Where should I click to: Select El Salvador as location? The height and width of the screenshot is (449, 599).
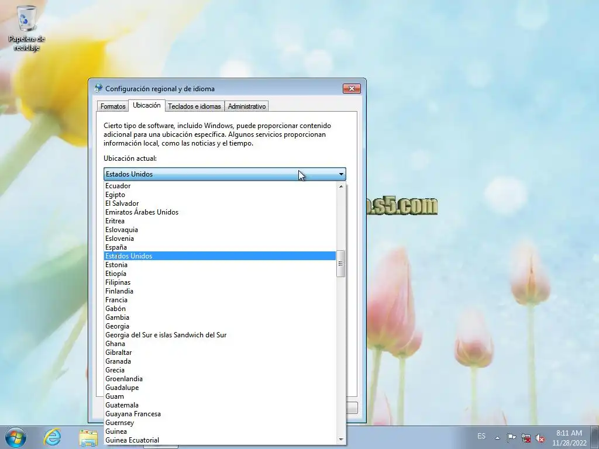[x=220, y=203]
